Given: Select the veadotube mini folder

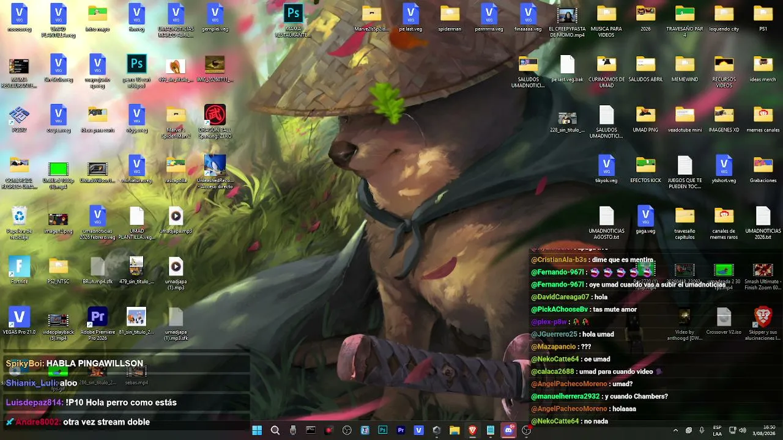Looking at the screenshot, I should 685,119.
